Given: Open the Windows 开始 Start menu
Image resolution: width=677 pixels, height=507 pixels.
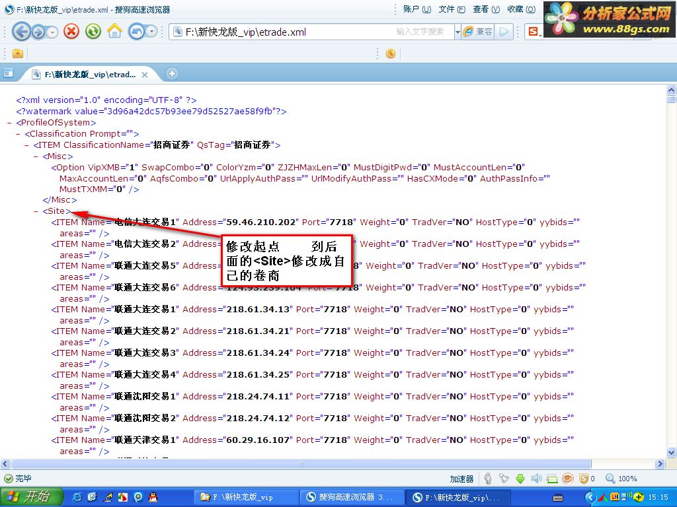Looking at the screenshot, I should (x=32, y=497).
